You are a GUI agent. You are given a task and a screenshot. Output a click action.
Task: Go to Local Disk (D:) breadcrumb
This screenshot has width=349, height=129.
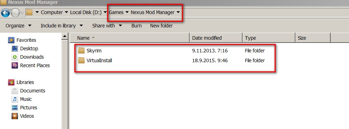pyautogui.click(x=86, y=12)
